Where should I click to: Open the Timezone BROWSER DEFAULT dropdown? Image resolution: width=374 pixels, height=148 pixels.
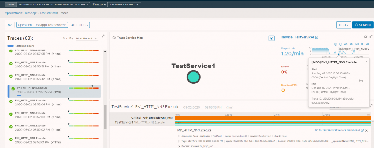click(124, 4)
